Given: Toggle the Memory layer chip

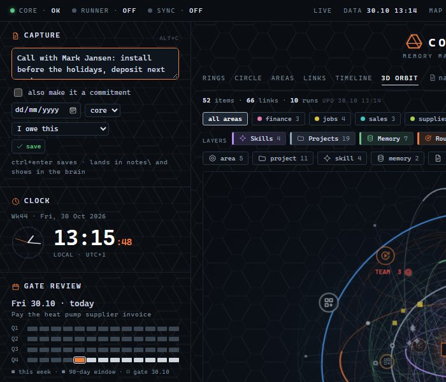Looking at the screenshot, I should pyautogui.click(x=387, y=138).
